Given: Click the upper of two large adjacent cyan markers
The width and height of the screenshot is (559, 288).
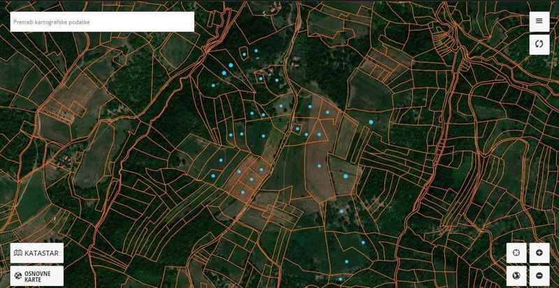Looking at the screenshot, I should coord(230,65).
